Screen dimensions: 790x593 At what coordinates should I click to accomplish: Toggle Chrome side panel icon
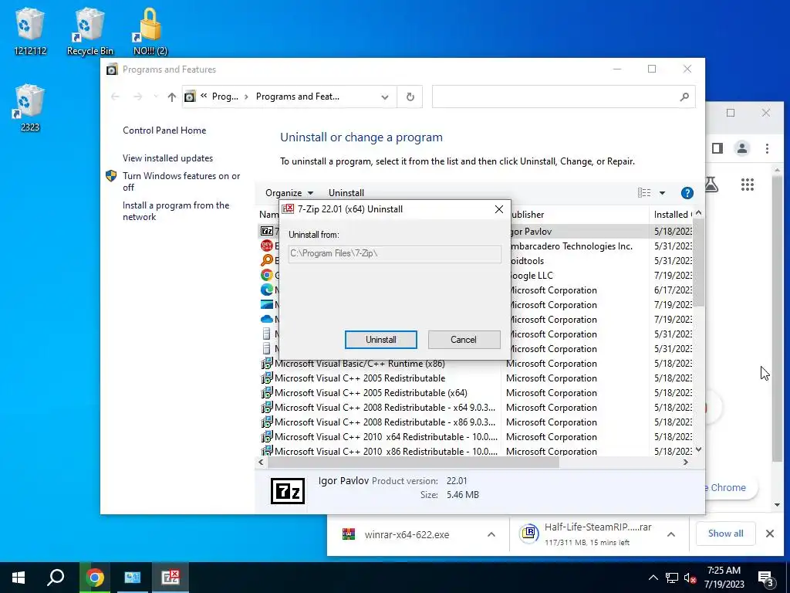point(717,148)
